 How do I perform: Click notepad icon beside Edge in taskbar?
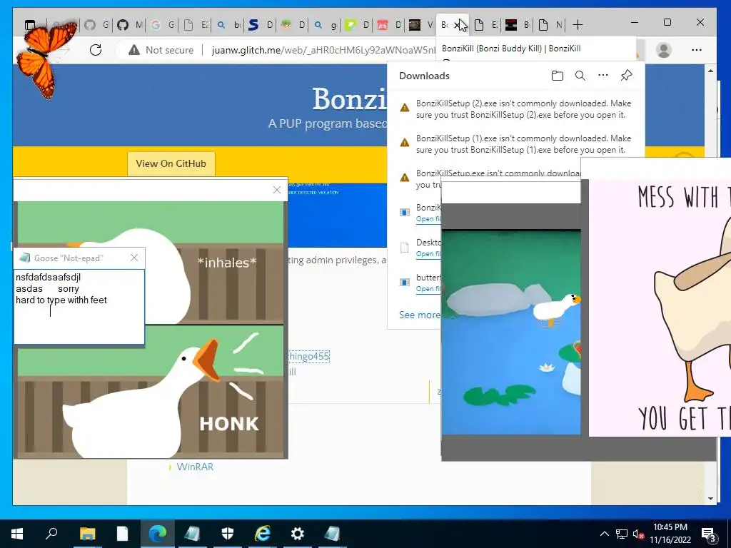pyautogui.click(x=192, y=534)
